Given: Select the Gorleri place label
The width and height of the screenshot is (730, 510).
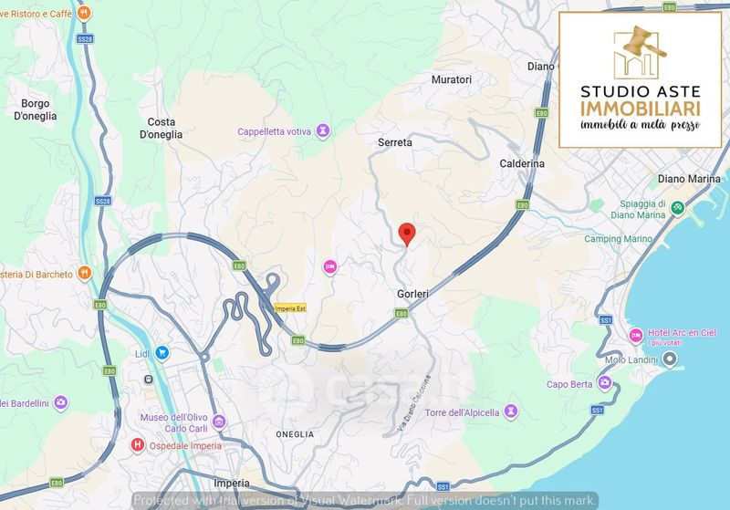Looking at the screenshot, I should [x=412, y=294].
